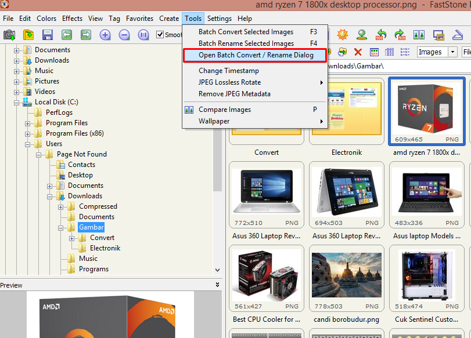Toggle the Smooth checkbox
The image size is (471, 338).
160,35
